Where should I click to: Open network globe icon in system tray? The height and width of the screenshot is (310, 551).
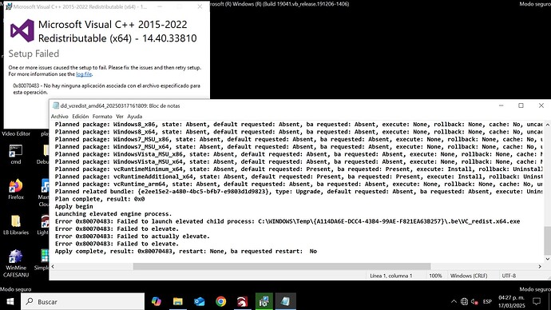[x=464, y=301]
